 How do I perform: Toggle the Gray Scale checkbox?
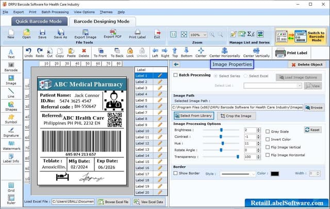point(267,132)
